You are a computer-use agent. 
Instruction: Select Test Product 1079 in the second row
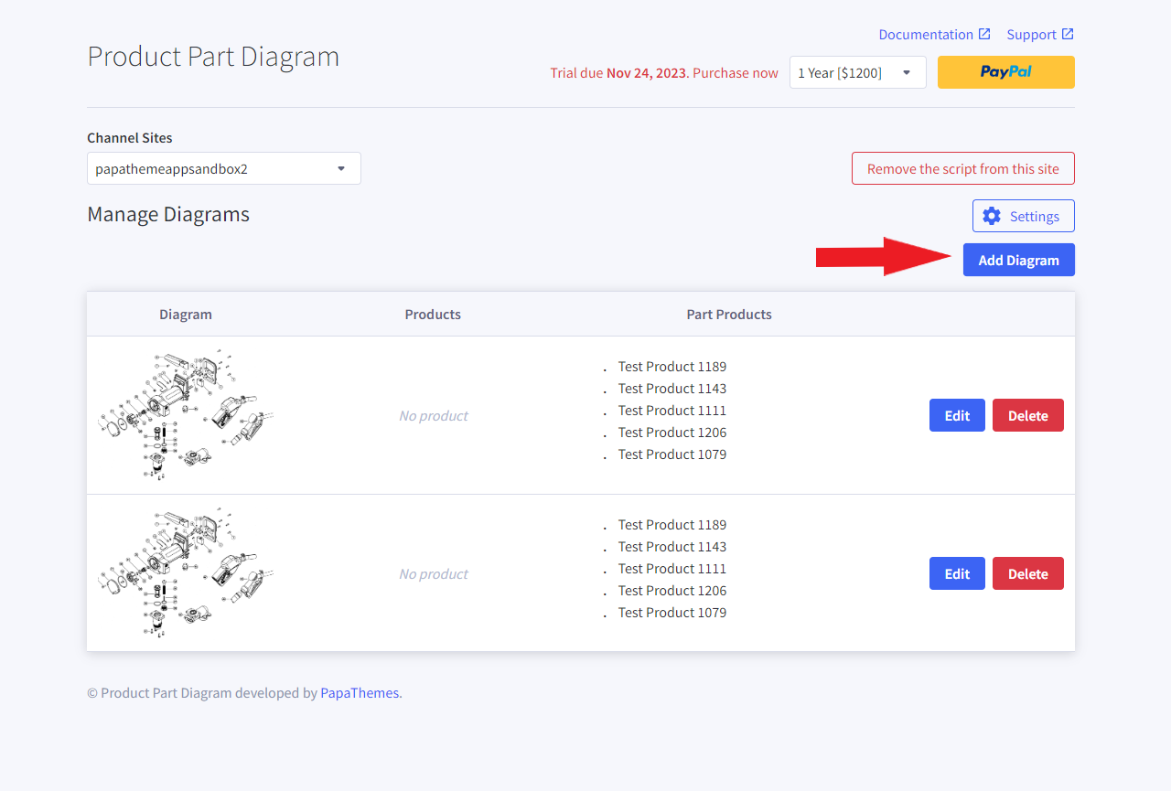(672, 612)
